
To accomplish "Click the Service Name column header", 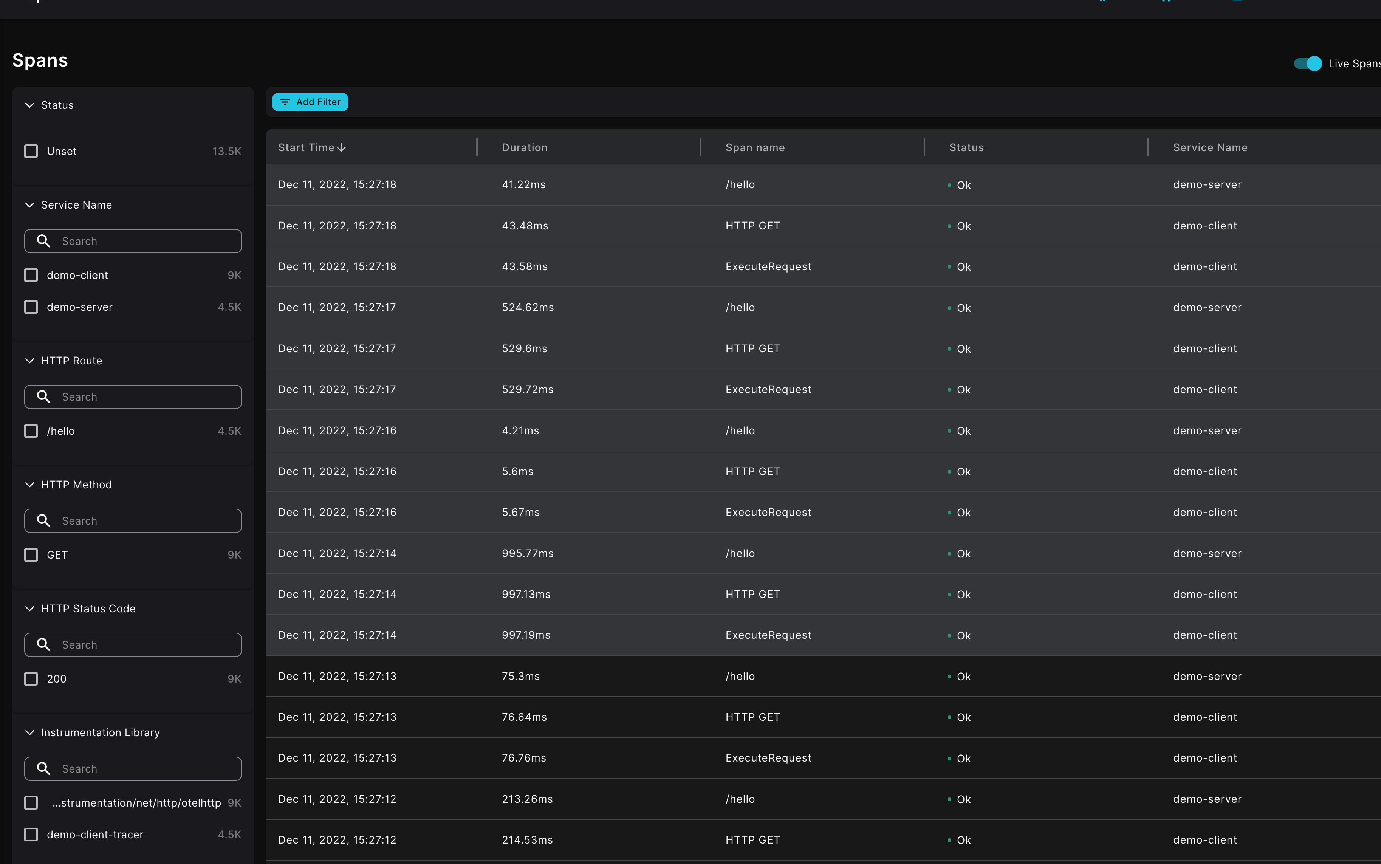I will click(x=1209, y=147).
